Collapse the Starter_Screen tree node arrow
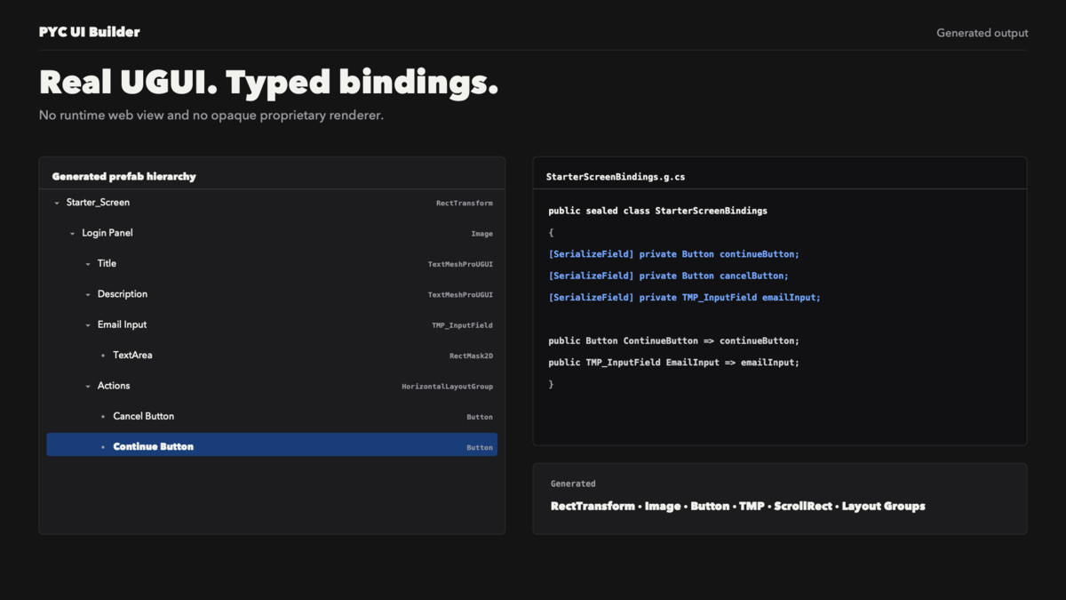This screenshot has width=1066, height=600. click(x=57, y=204)
